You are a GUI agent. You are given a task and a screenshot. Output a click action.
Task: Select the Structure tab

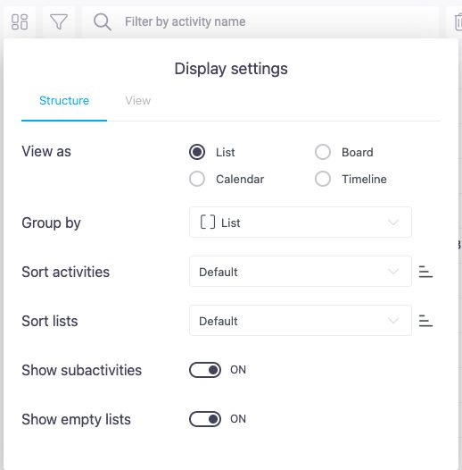(64, 101)
